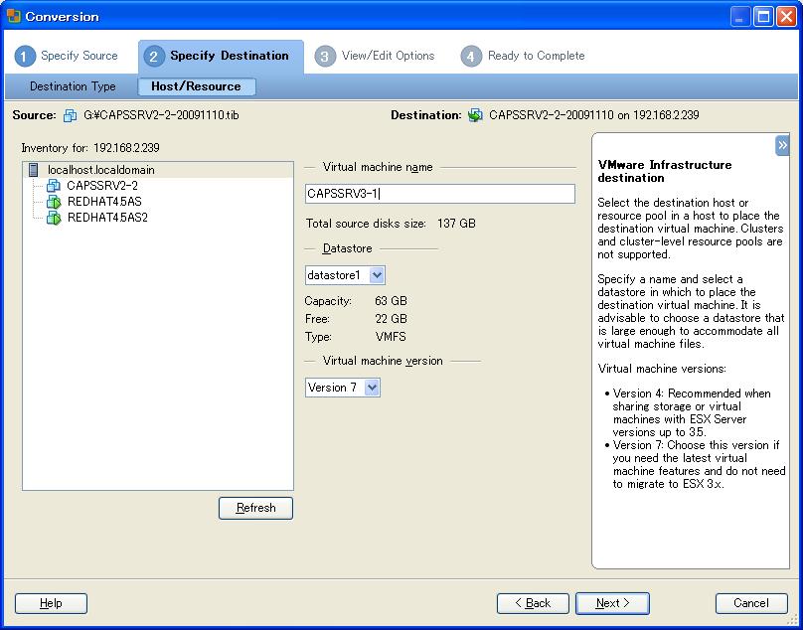
Task: Close the Conversion window
Action: pyautogui.click(x=786, y=17)
